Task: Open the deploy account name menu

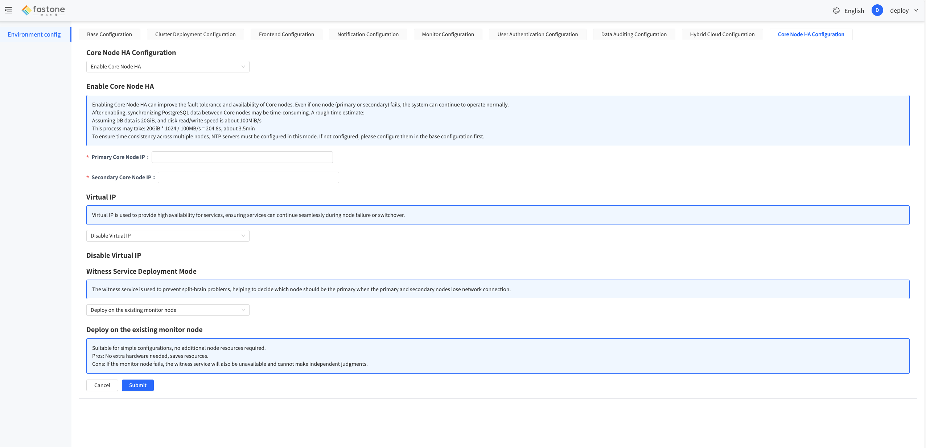Action: click(x=899, y=11)
